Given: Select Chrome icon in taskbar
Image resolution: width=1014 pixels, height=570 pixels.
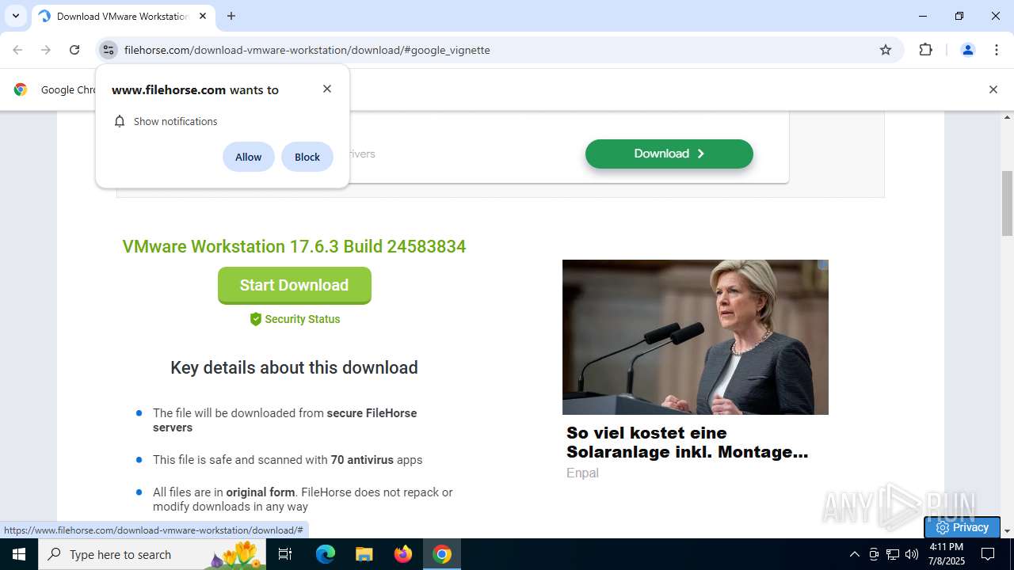Looking at the screenshot, I should [442, 554].
